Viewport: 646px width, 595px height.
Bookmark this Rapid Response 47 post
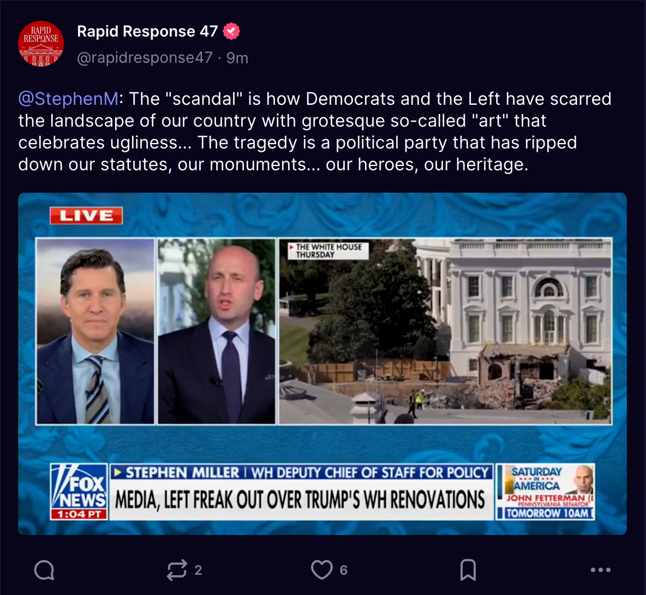click(468, 570)
